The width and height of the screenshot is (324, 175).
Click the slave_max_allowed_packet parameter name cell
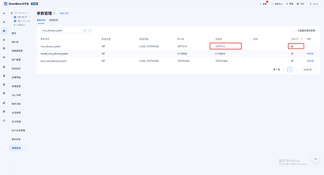click(x=54, y=61)
